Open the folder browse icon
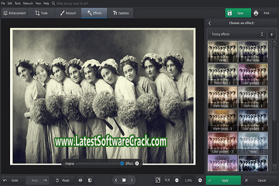Viewport: 279px width, 186px height. [x=124, y=180]
